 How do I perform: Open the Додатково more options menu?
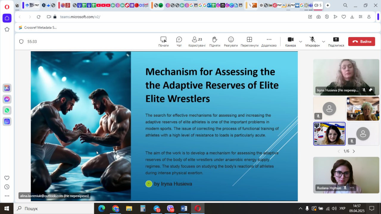(x=269, y=41)
